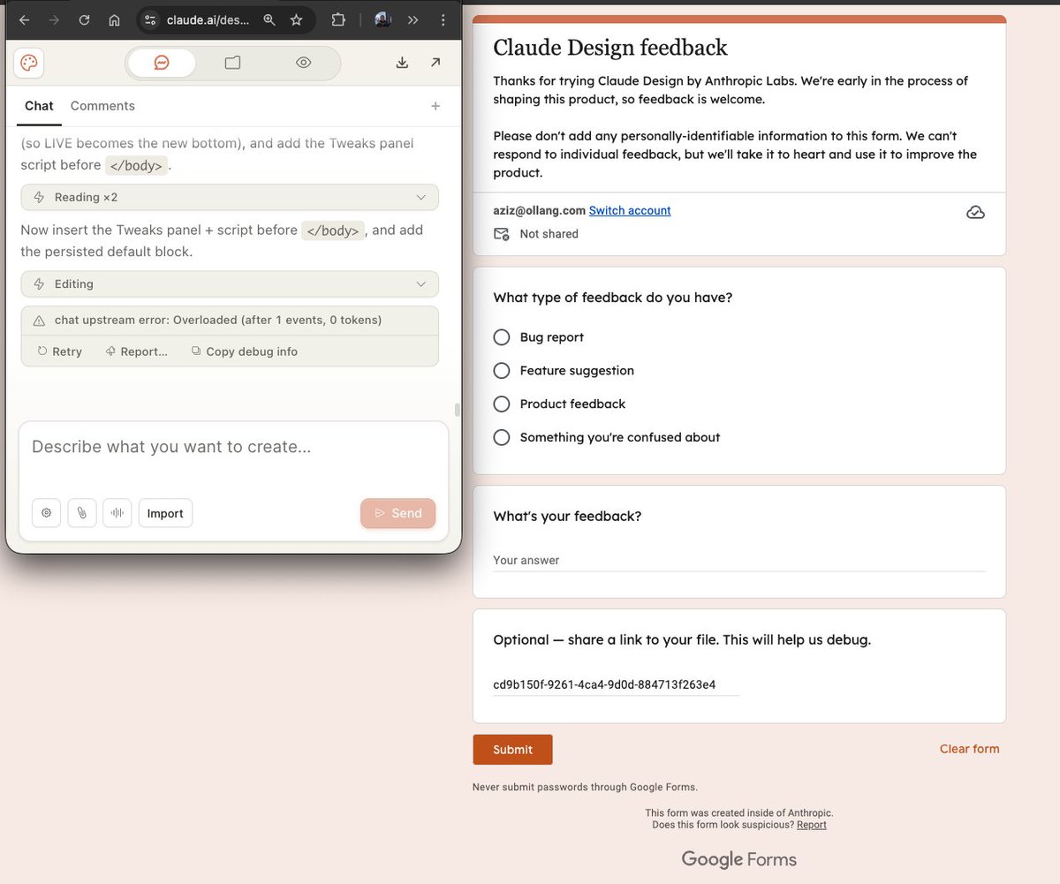Image resolution: width=1060 pixels, height=884 pixels.
Task: Click the zoom magnifier in address bar
Action: click(269, 19)
